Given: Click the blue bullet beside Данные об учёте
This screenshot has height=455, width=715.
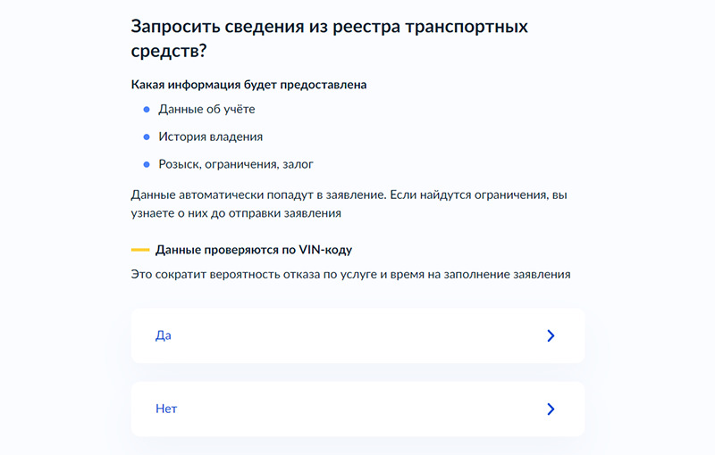Looking at the screenshot, I should (147, 110).
